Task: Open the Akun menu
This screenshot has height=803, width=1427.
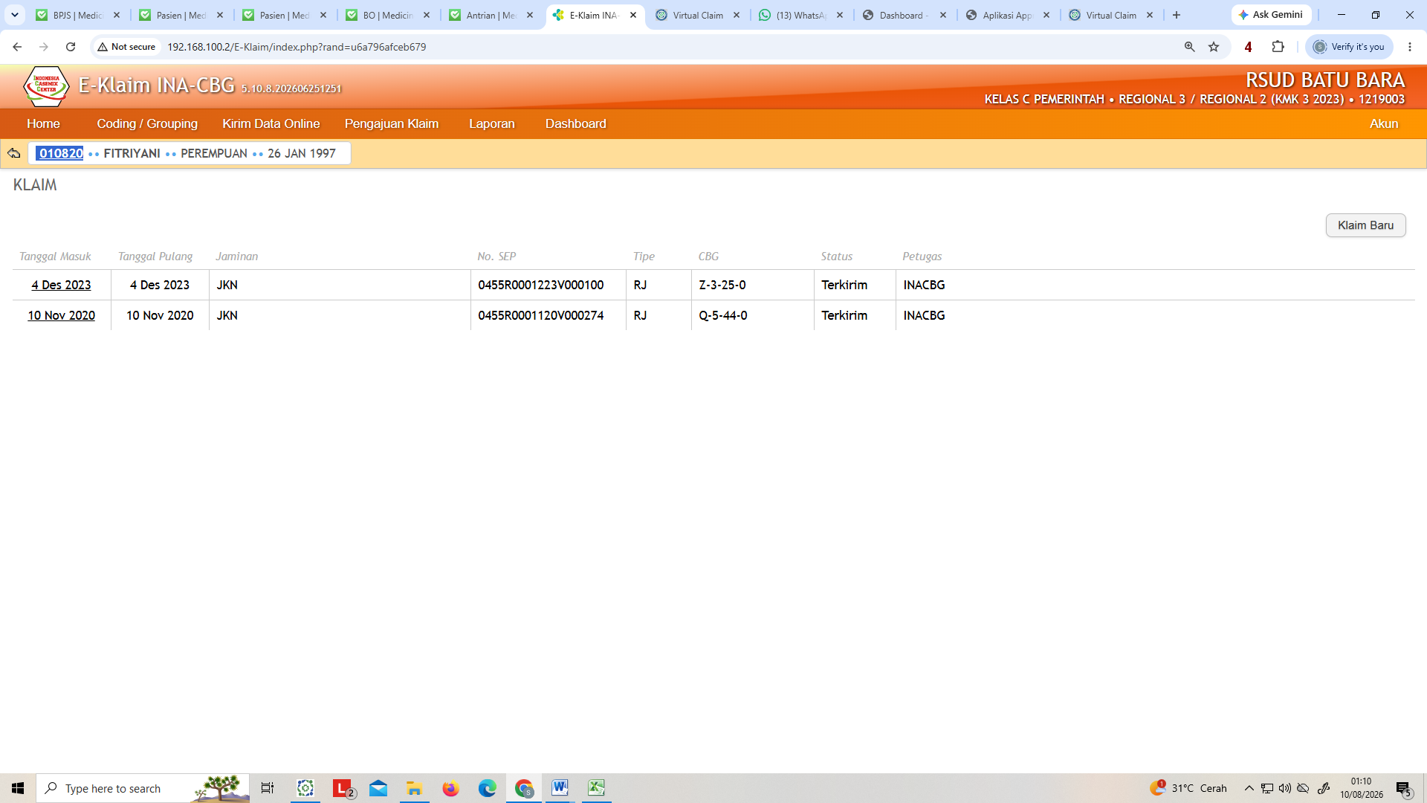Action: tap(1384, 124)
